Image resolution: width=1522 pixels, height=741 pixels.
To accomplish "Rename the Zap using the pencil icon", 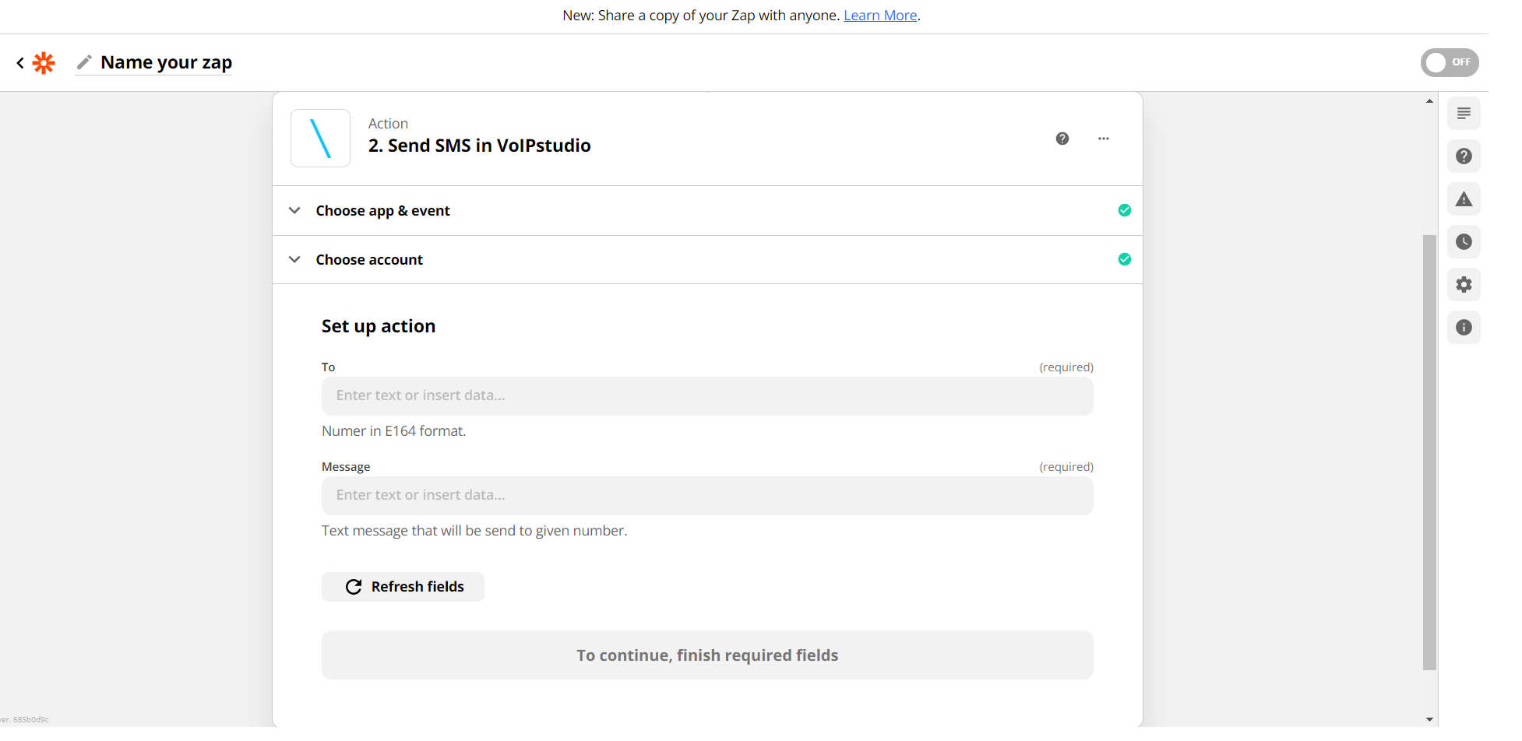I will pyautogui.click(x=85, y=62).
